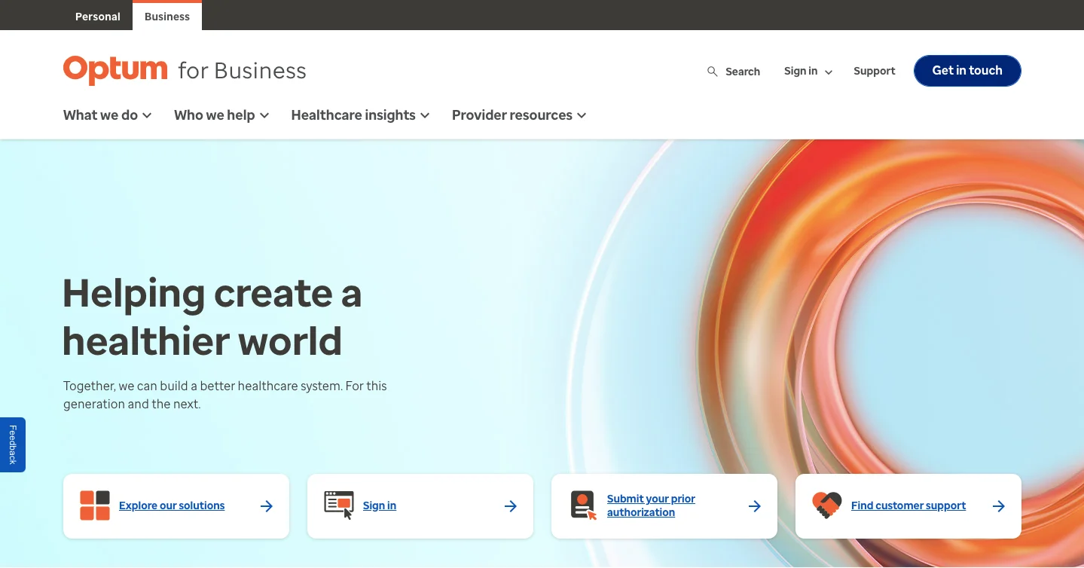Click the browser window icon on Sign in card
Image resolution: width=1084 pixels, height=568 pixels.
338,505
